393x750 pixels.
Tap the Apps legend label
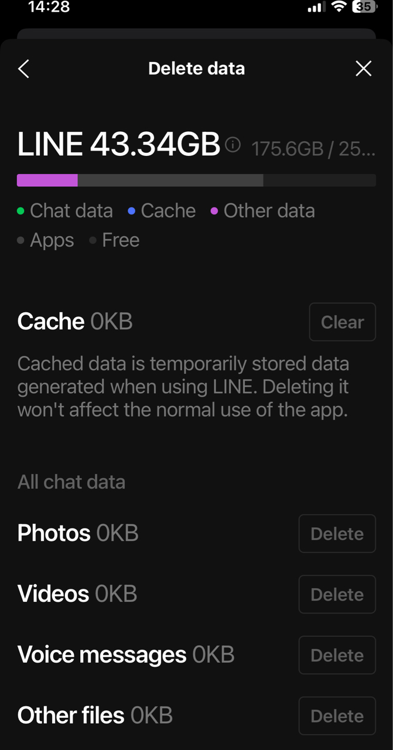[52, 240]
